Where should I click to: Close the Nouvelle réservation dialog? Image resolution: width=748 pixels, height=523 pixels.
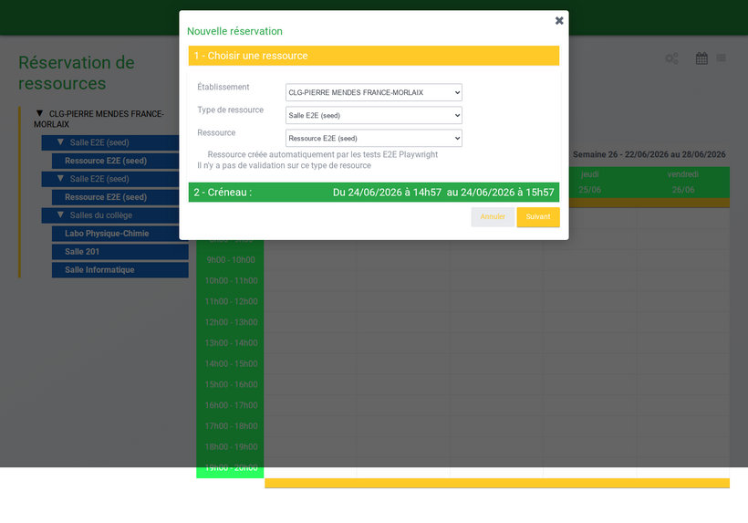point(559,20)
